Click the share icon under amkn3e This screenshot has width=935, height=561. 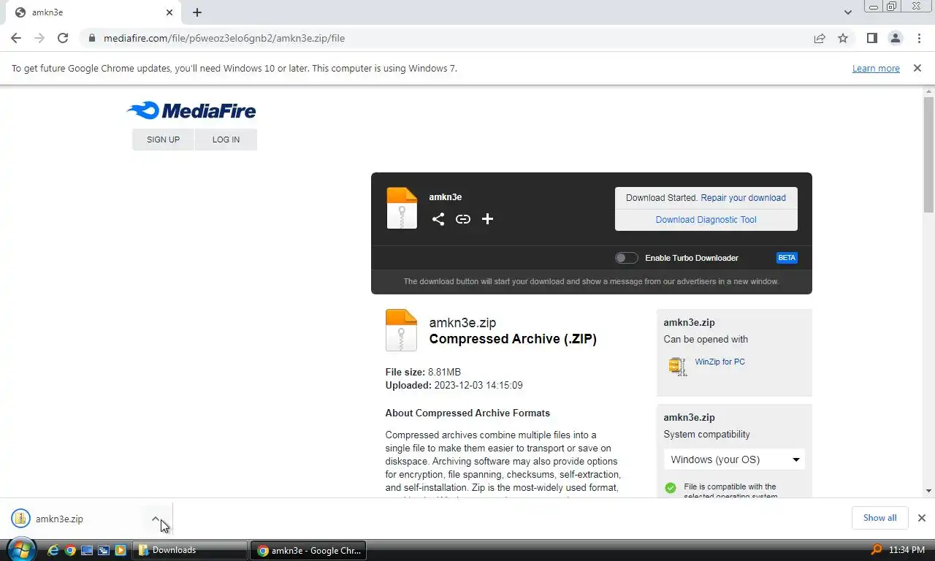[x=438, y=219]
